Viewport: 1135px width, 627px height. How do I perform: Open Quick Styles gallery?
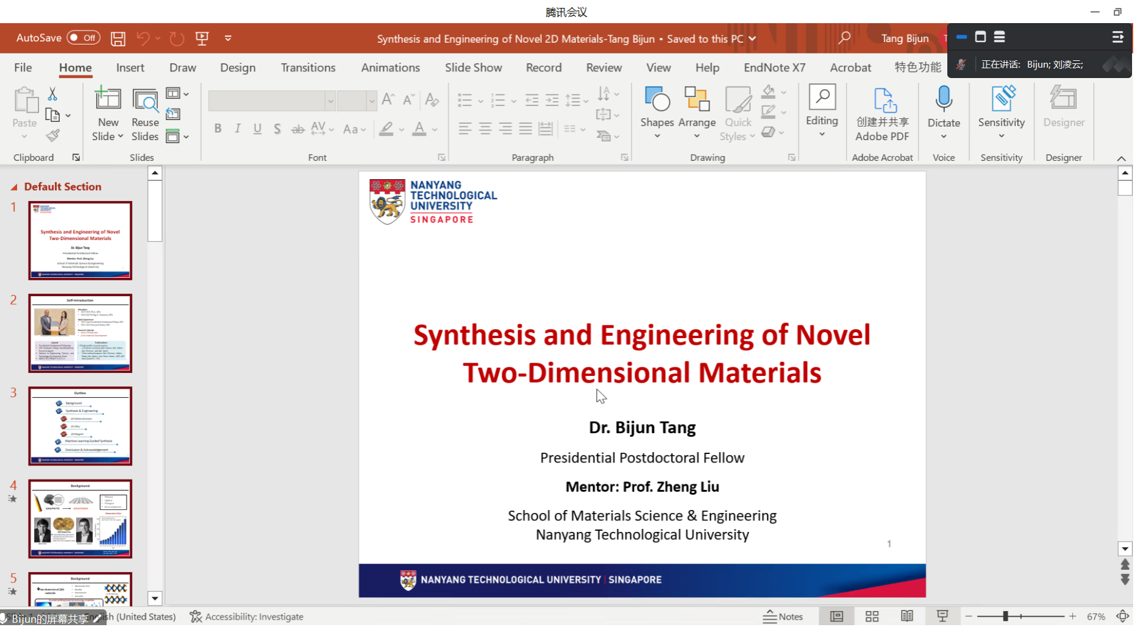738,114
